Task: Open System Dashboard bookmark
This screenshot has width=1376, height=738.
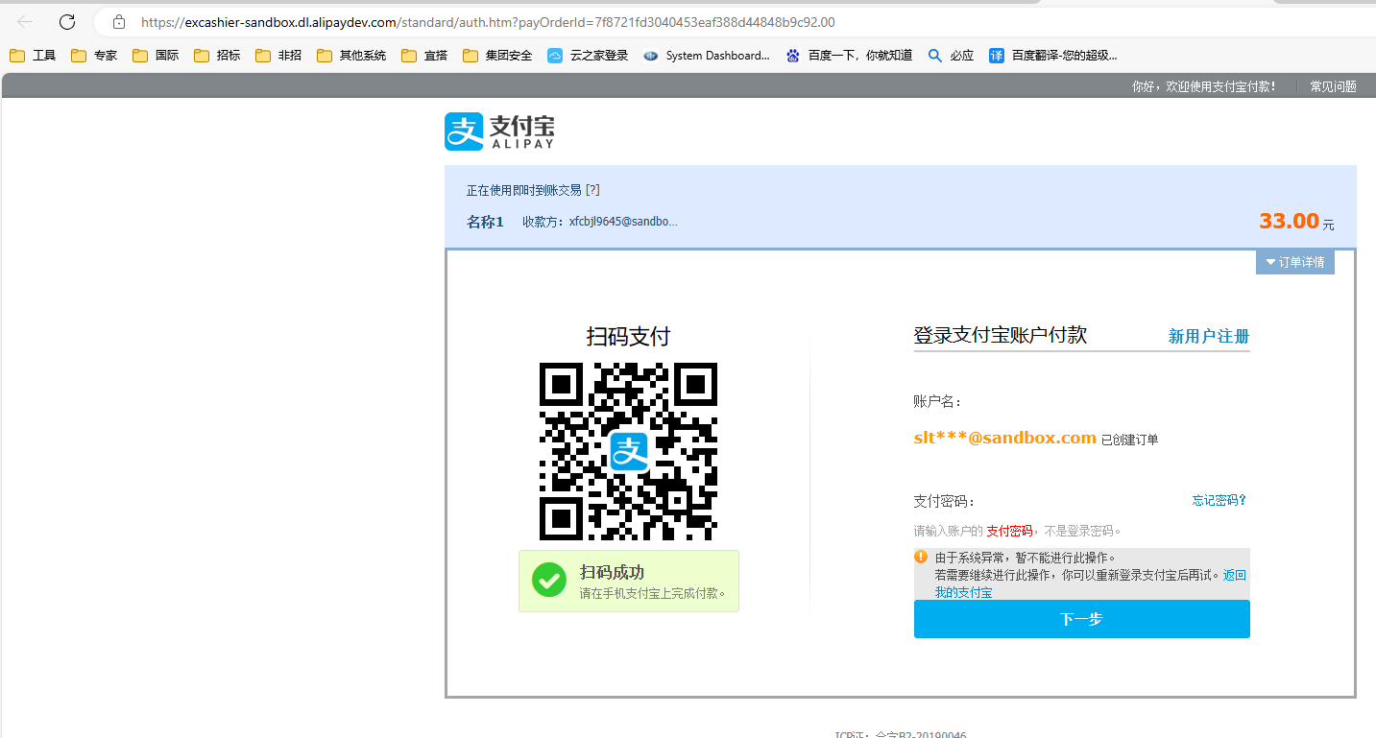Action: (707, 56)
